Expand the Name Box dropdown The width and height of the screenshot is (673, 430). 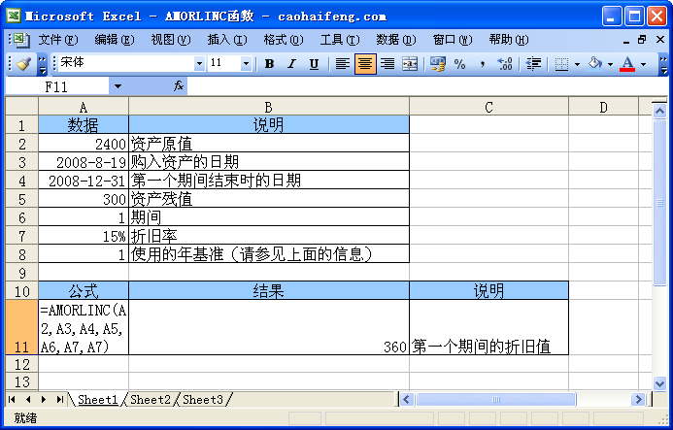point(118,86)
